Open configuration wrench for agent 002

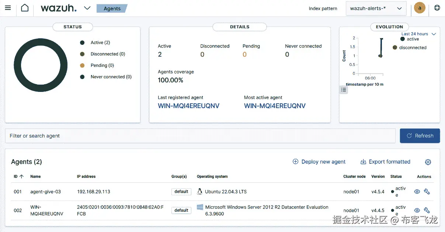pyautogui.click(x=427, y=210)
